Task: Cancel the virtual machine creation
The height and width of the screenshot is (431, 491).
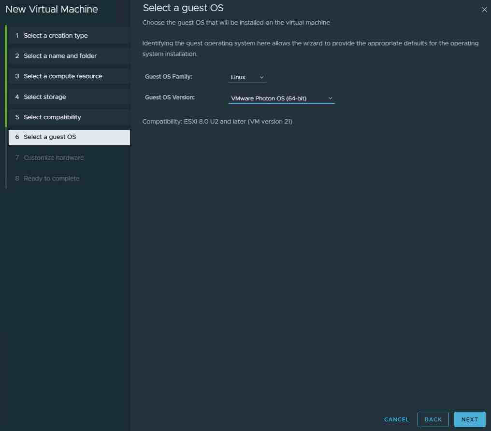Action: pos(396,419)
